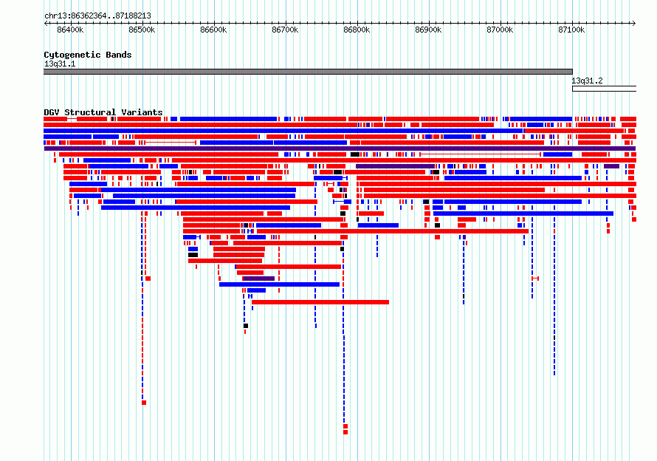Image resolution: width=657 pixels, height=461 pixels.
Task: Click the 86900k ruler label
Action: click(429, 30)
